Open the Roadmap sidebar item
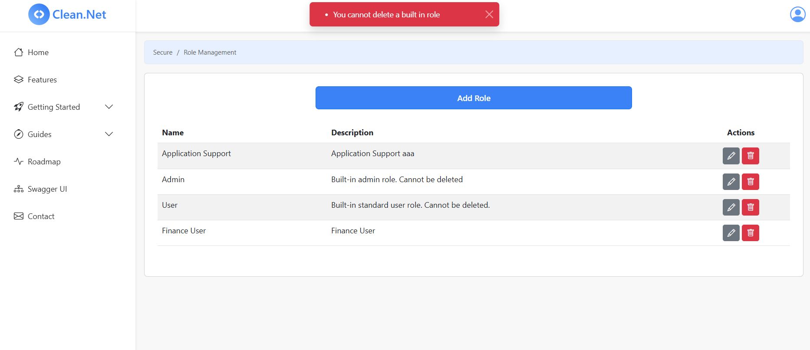Viewport: 810px width, 350px height. pyautogui.click(x=44, y=162)
